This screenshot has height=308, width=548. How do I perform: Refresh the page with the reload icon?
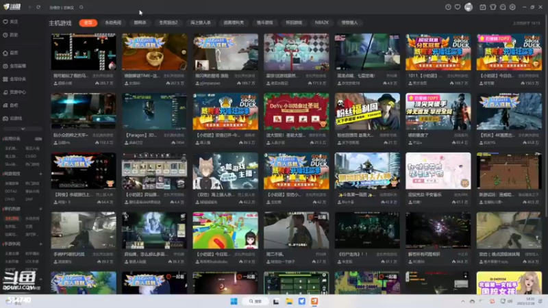pos(38,7)
